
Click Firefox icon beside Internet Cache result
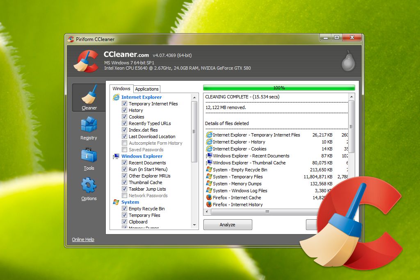[x=209, y=198]
